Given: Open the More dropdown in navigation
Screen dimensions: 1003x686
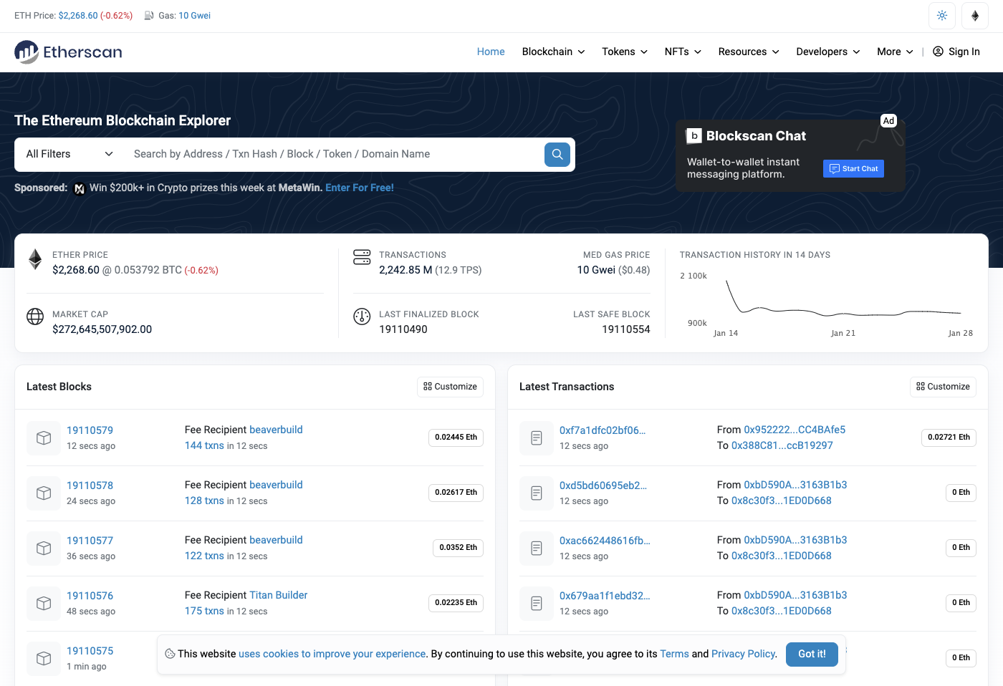Looking at the screenshot, I should pyautogui.click(x=893, y=52).
